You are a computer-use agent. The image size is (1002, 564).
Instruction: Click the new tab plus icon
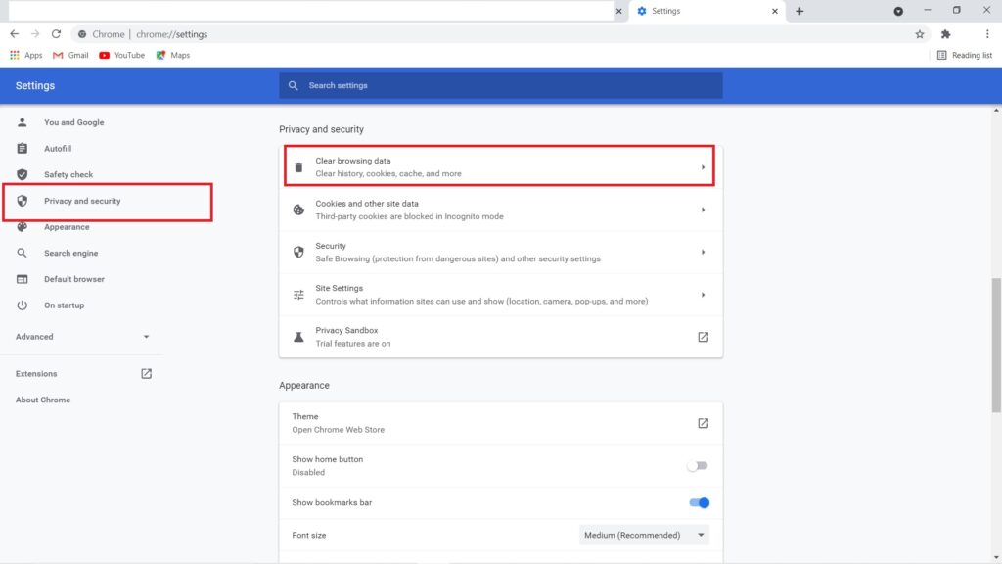[x=799, y=11]
